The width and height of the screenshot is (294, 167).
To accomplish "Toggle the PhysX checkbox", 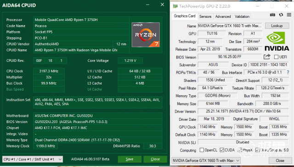I will tap(240, 150).
